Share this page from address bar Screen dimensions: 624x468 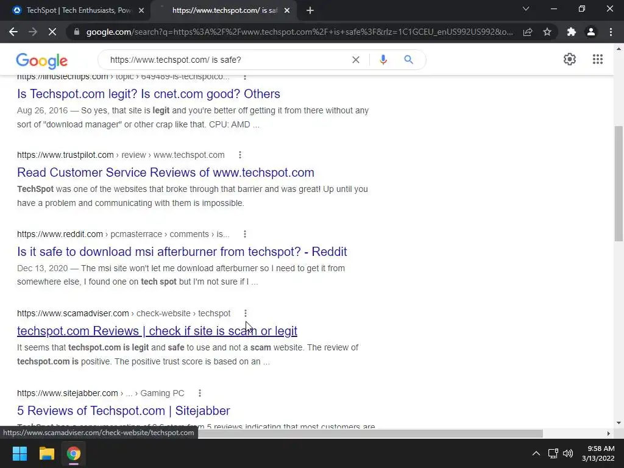(528, 32)
